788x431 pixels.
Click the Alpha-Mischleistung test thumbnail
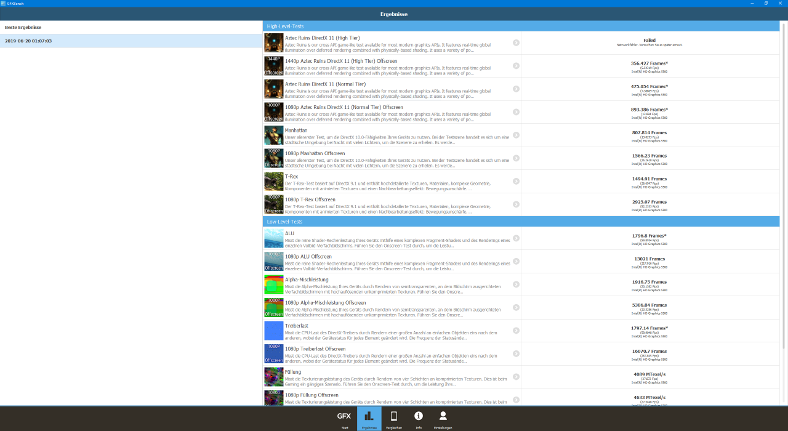point(274,284)
